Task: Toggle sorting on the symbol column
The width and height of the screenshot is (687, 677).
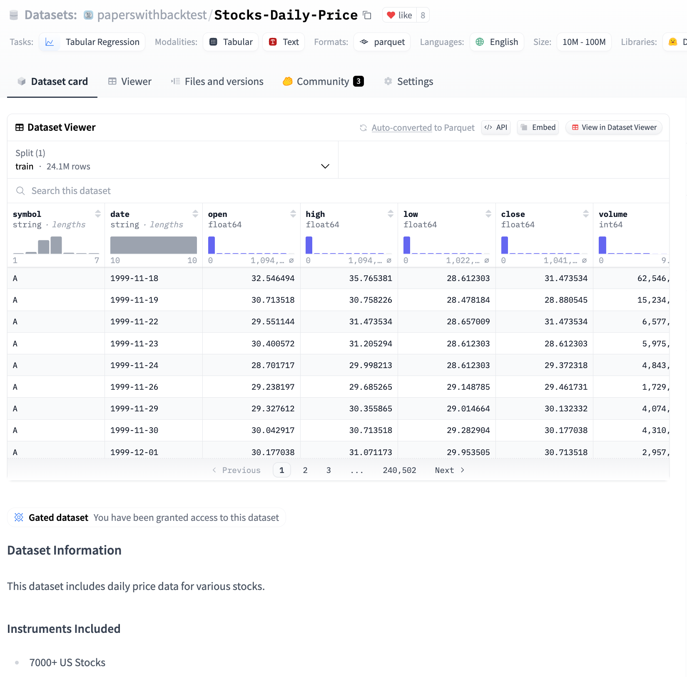Action: 98,214
